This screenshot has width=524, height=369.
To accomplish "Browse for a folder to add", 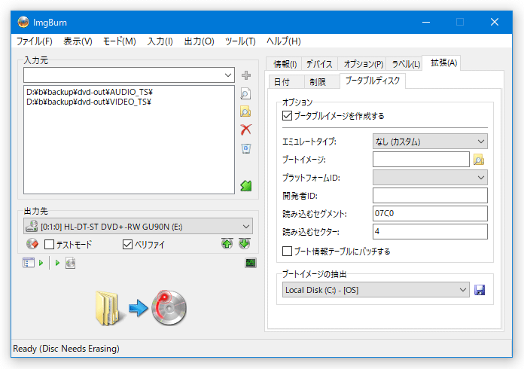I will click(x=246, y=111).
